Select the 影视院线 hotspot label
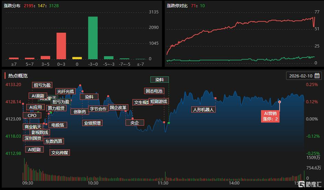Viewport: 324px width, 190px height. [x=40, y=132]
